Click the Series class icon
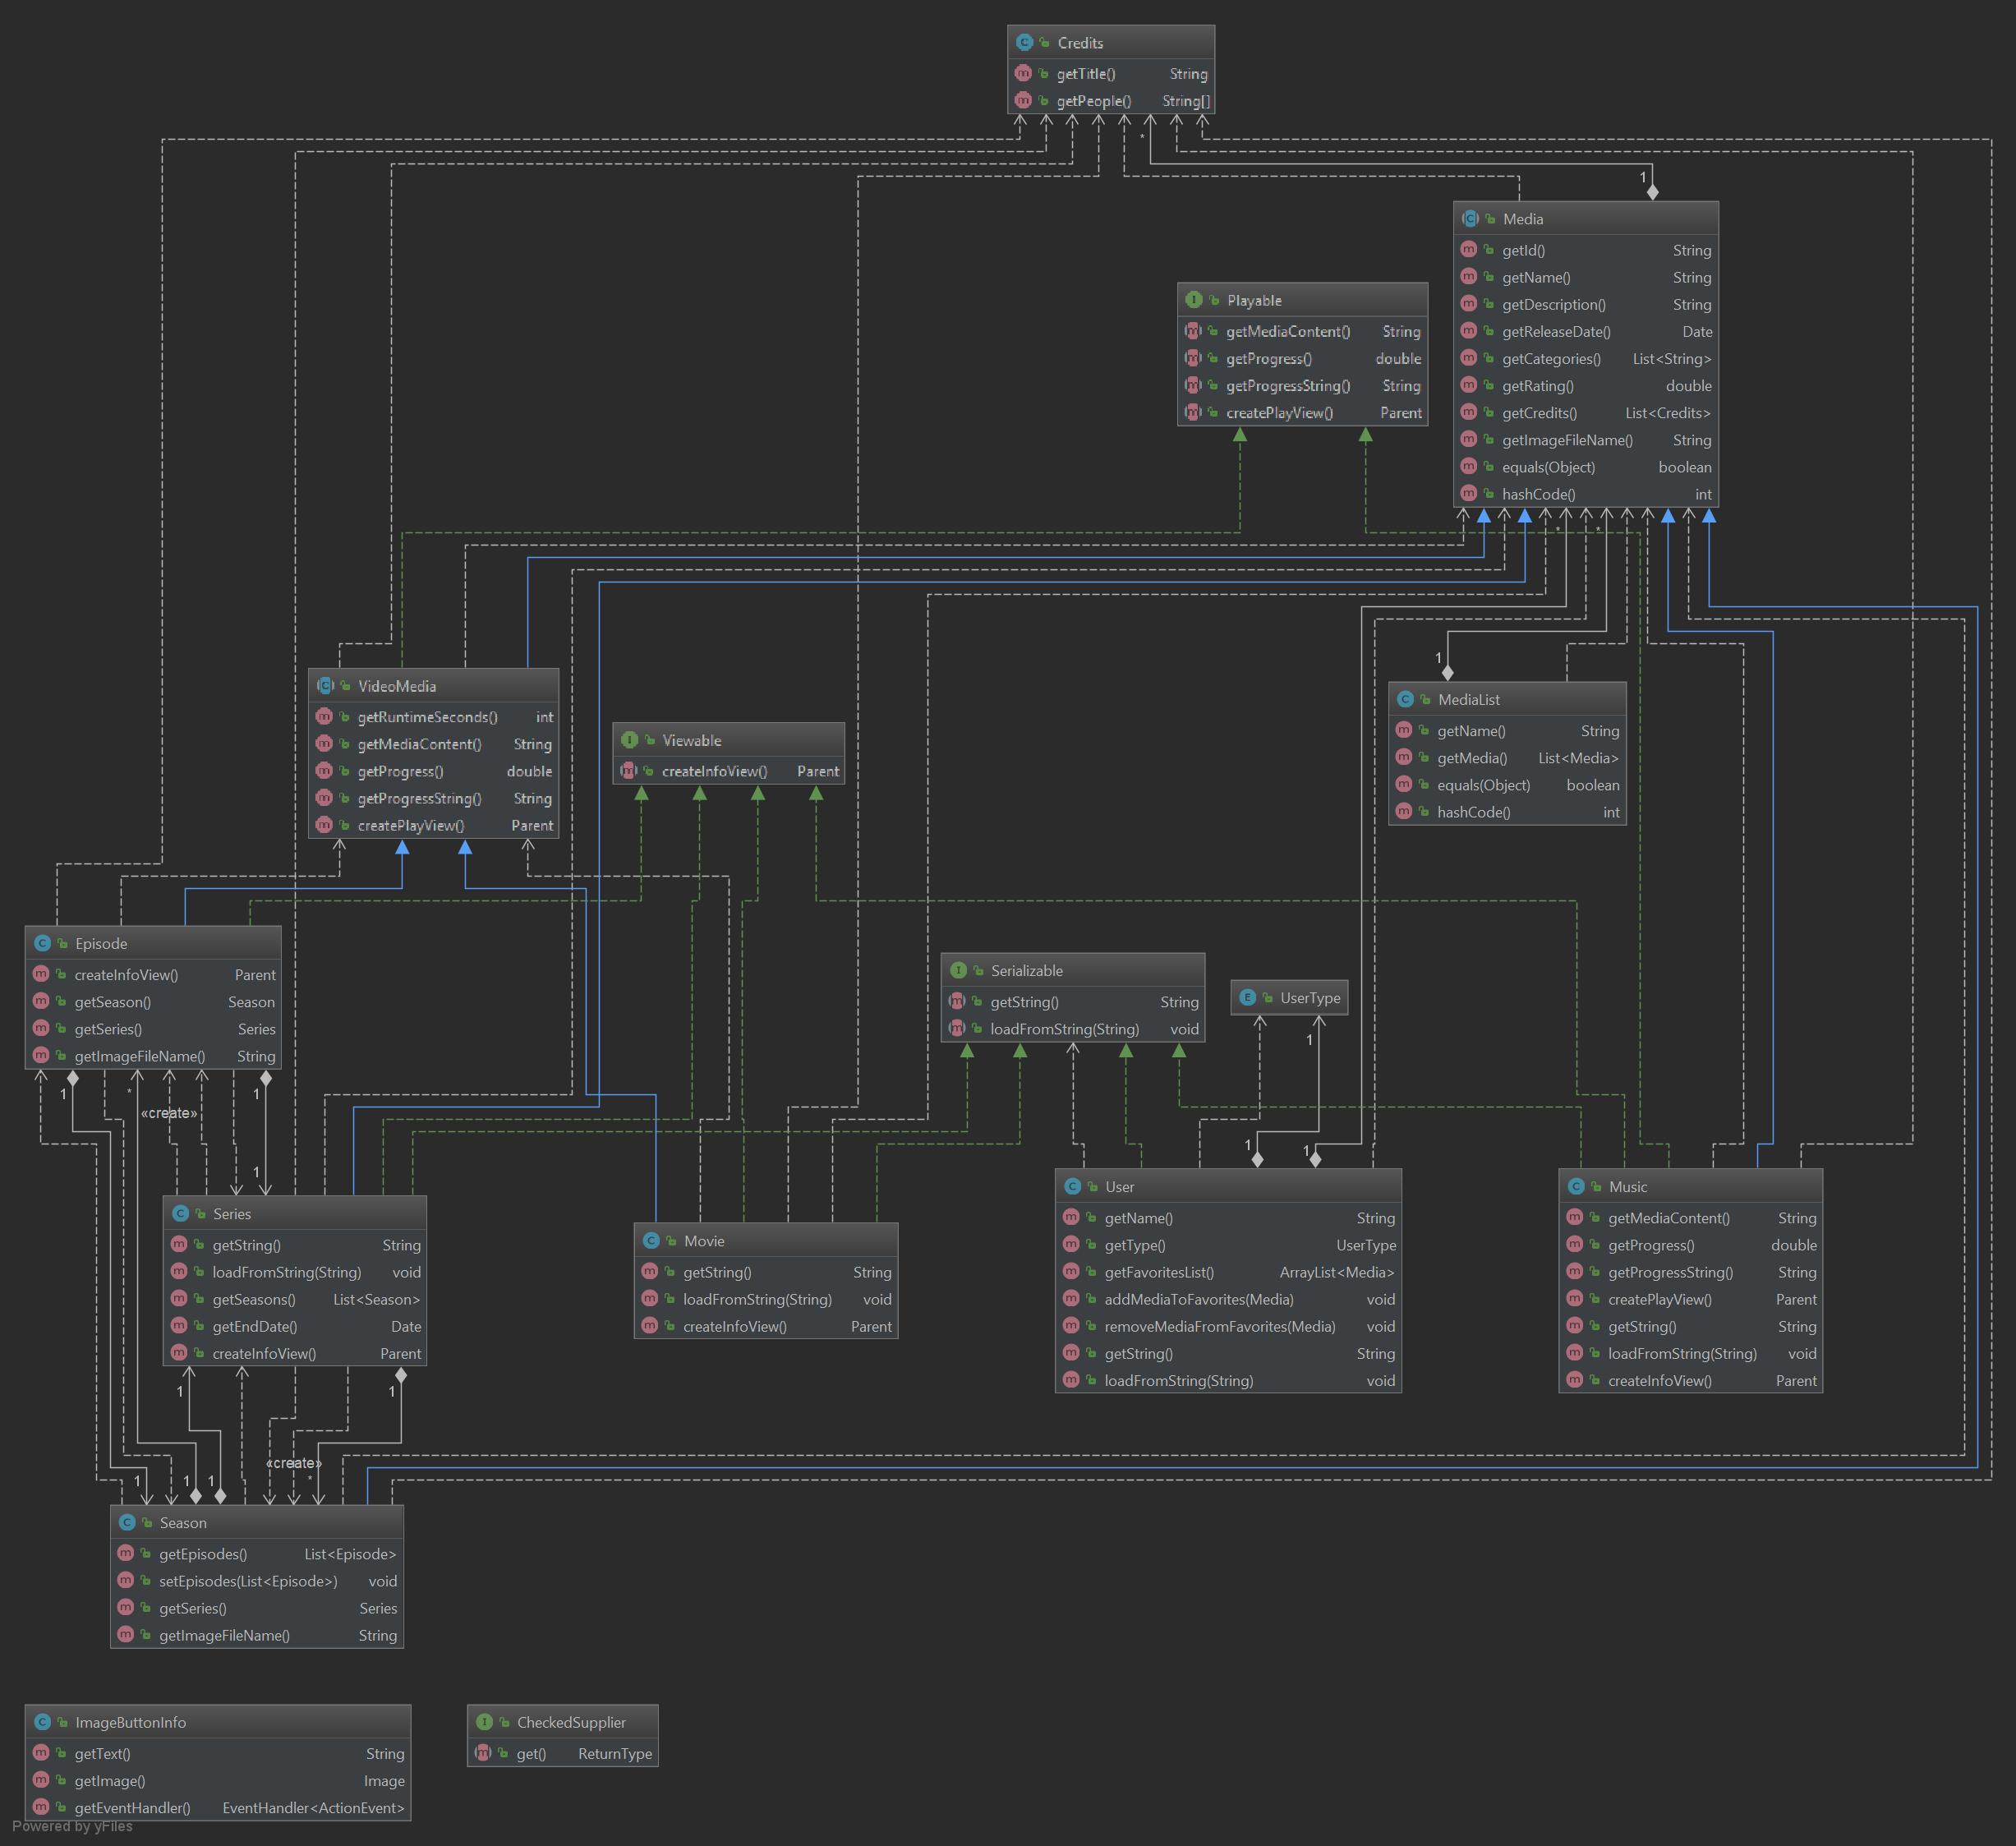Viewport: 2016px width, 1846px height. pos(180,1212)
